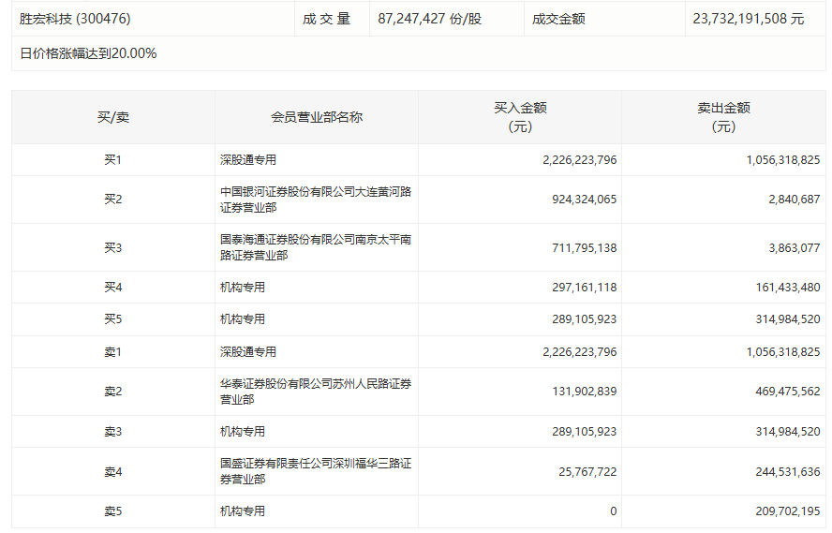The image size is (832, 533).
Task: Select the value 711,795,138
Action: (x=585, y=247)
